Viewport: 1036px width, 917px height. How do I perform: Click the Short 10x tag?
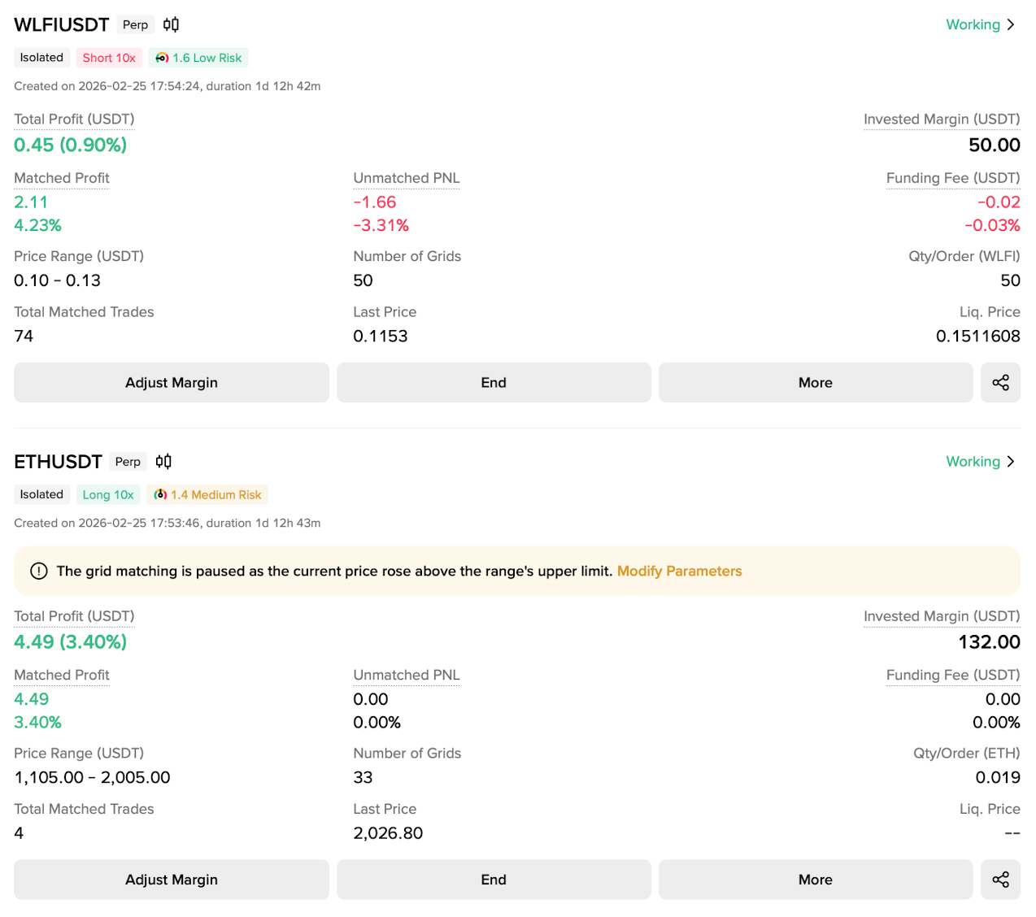109,58
